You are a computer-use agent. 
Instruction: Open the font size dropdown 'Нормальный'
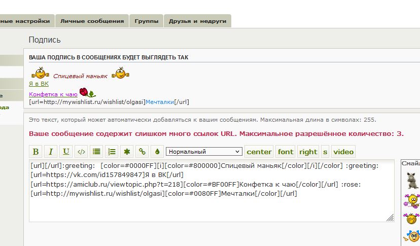tap(204, 152)
